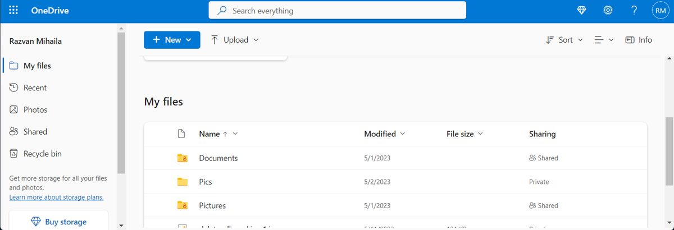
Task: Click the Photos picture icon
Action: click(x=14, y=109)
